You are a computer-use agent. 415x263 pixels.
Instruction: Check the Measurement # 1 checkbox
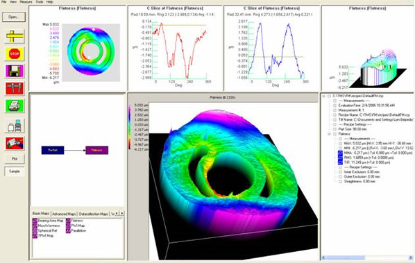[x=334, y=110]
